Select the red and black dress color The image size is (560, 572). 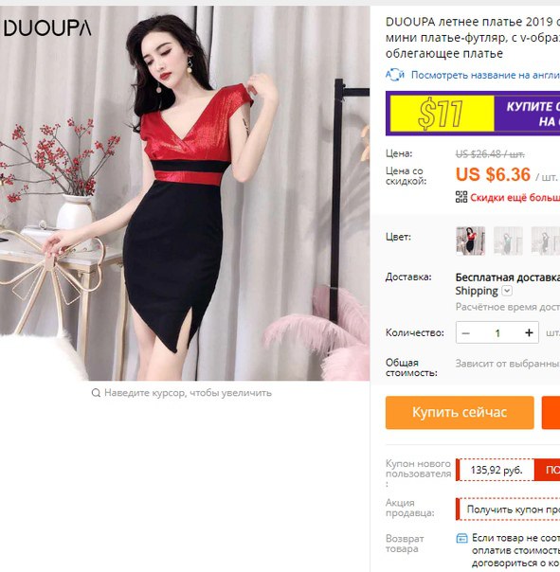point(470,241)
